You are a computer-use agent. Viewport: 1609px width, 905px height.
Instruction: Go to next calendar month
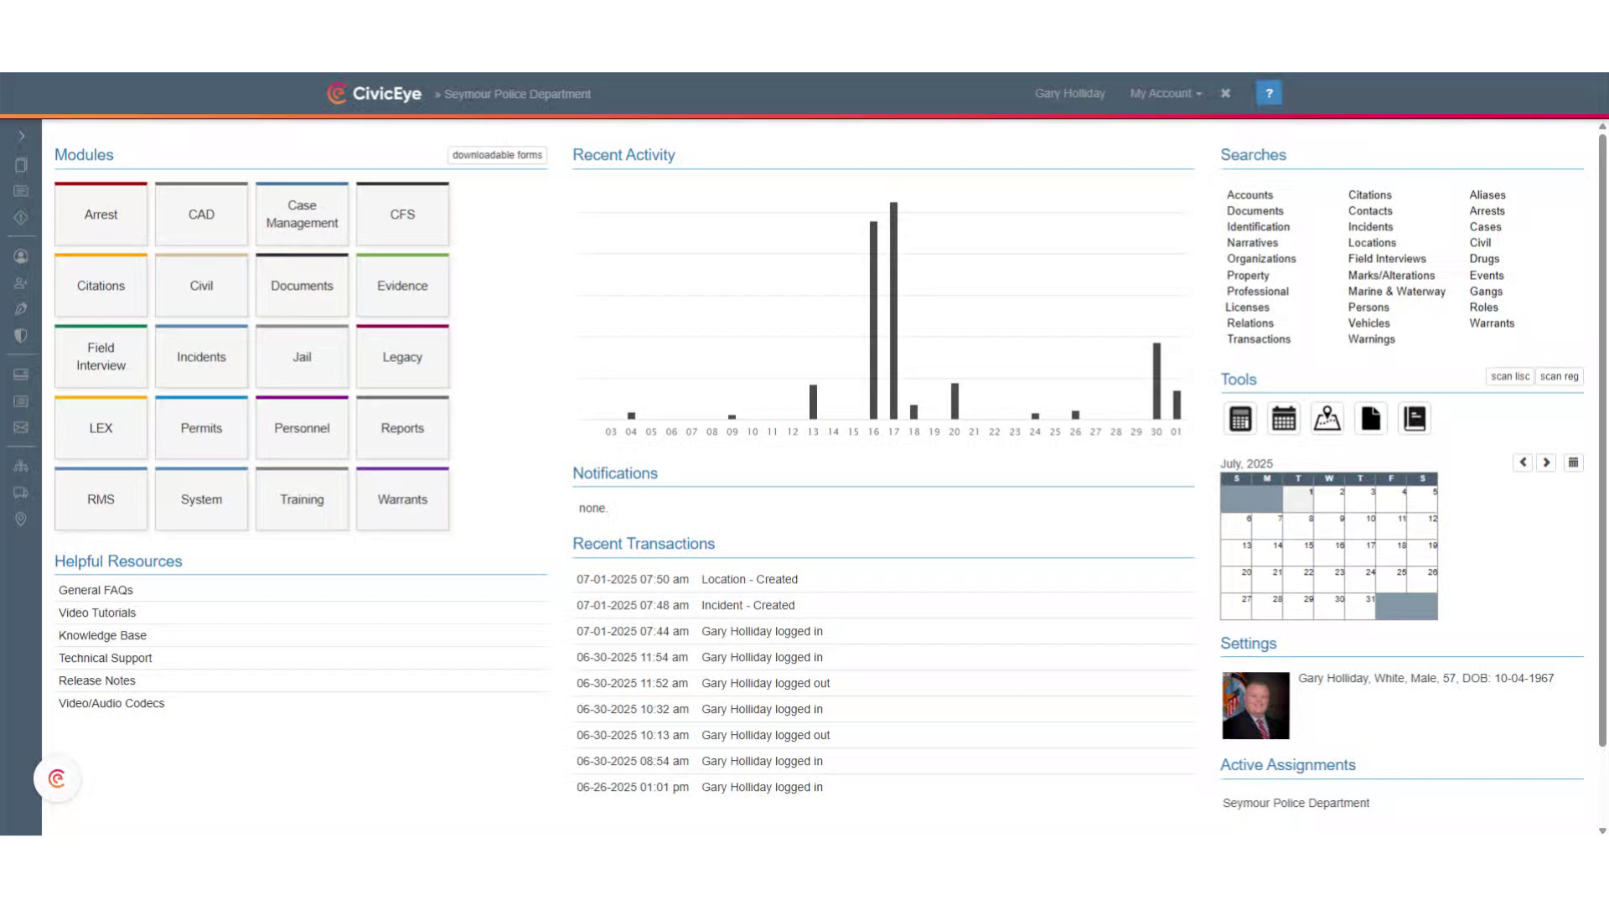tap(1546, 463)
